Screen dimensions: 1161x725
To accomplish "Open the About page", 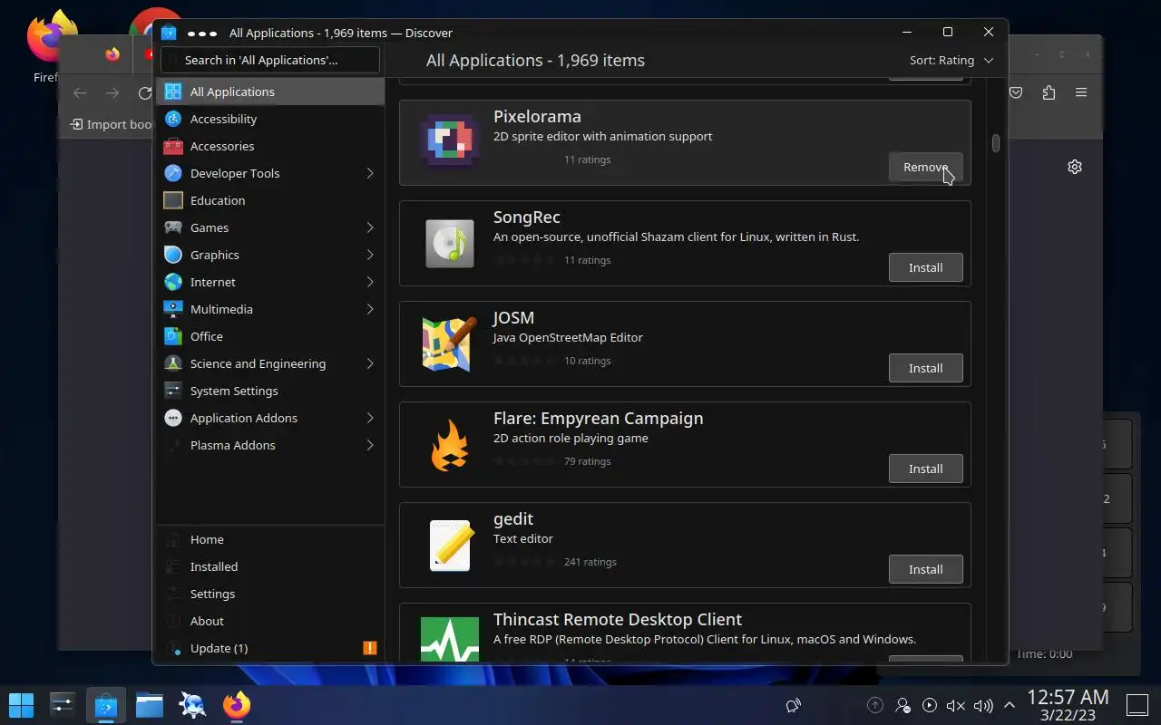I will click(x=270, y=621).
